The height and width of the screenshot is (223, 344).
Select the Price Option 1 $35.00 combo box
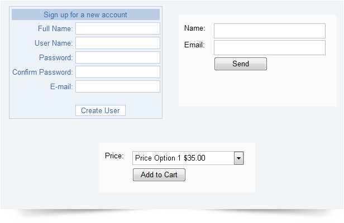click(x=183, y=158)
